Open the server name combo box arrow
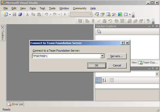Viewport: 160px width, 112px height. 102,56
